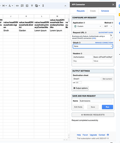Click the Application help question icon

(x=84, y=23)
